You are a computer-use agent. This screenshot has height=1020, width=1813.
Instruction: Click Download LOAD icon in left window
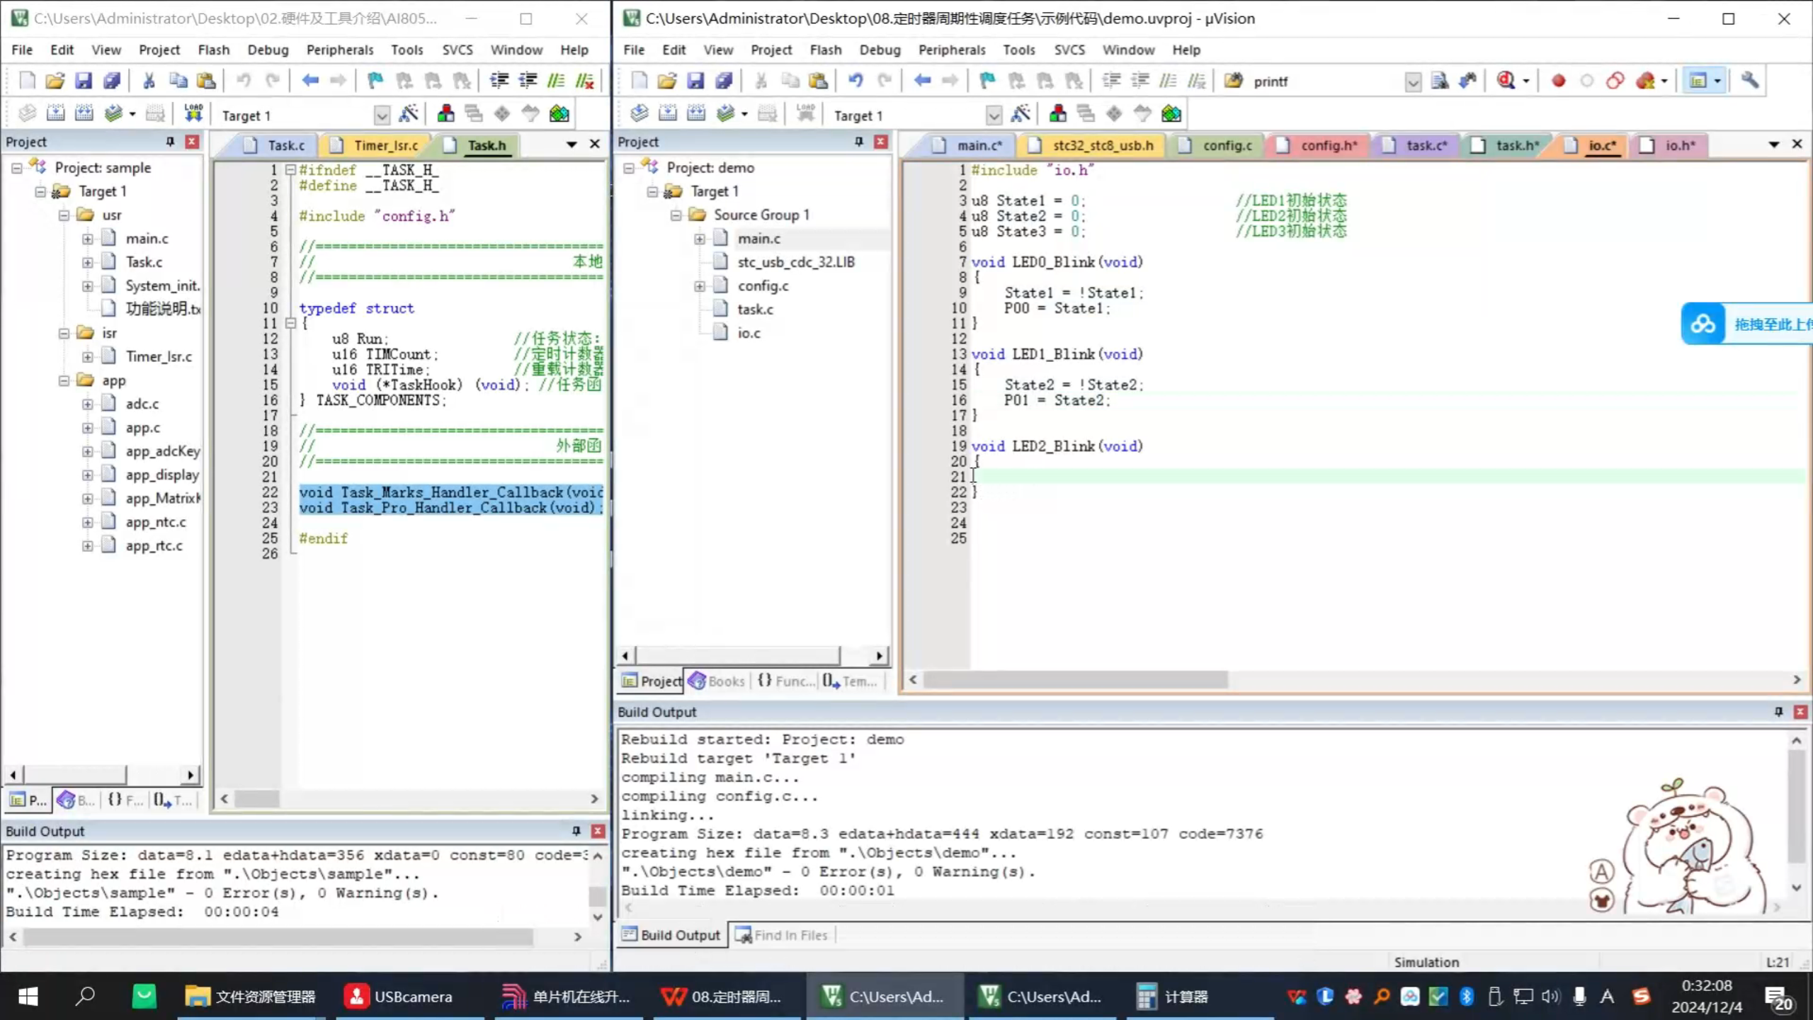(193, 114)
